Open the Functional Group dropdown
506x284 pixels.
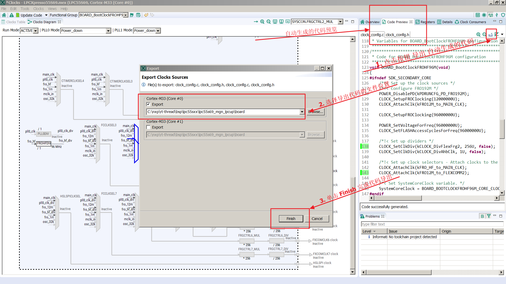126,15
